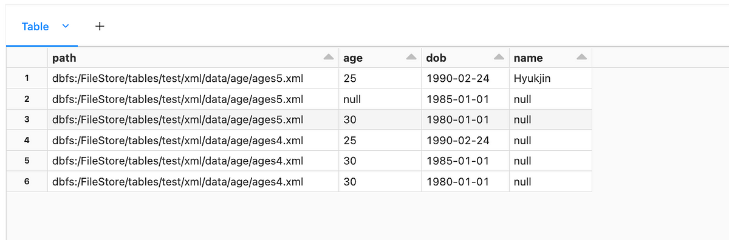
Task: Click the name column header label
Action: click(529, 58)
